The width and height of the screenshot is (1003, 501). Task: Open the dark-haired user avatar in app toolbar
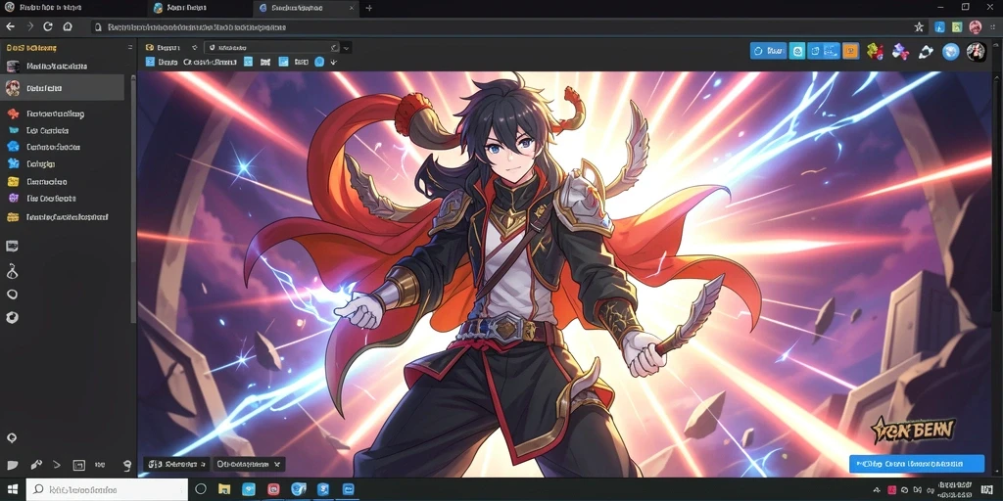[977, 52]
